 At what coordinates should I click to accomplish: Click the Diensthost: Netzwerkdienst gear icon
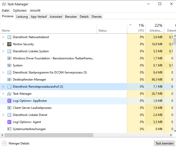point(9,37)
